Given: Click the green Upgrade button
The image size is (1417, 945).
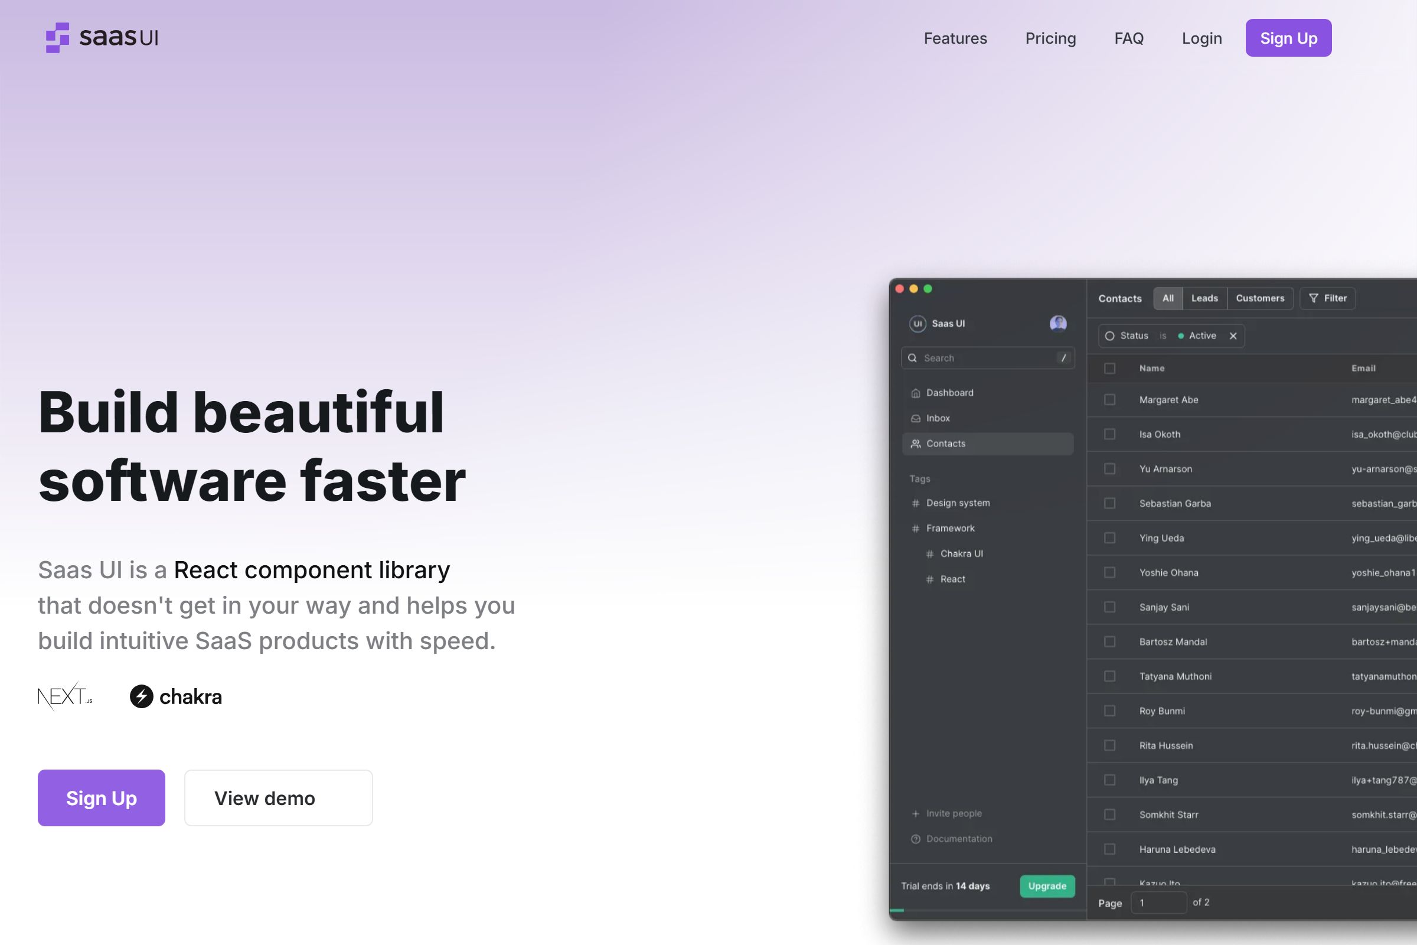Looking at the screenshot, I should tap(1047, 886).
